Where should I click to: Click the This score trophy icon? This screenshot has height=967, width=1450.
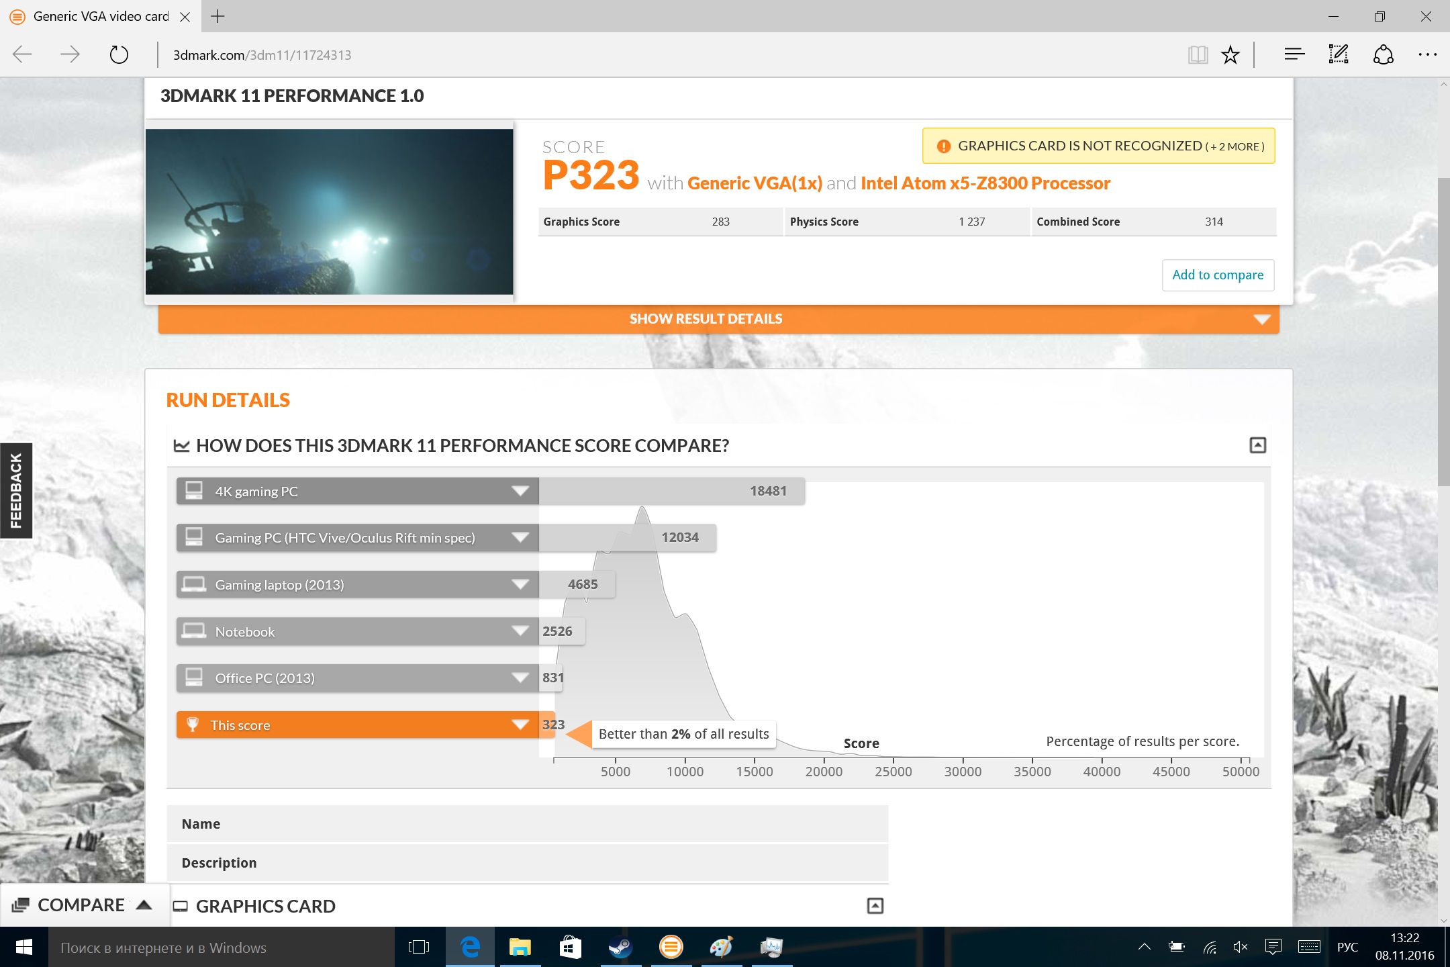[x=193, y=725]
